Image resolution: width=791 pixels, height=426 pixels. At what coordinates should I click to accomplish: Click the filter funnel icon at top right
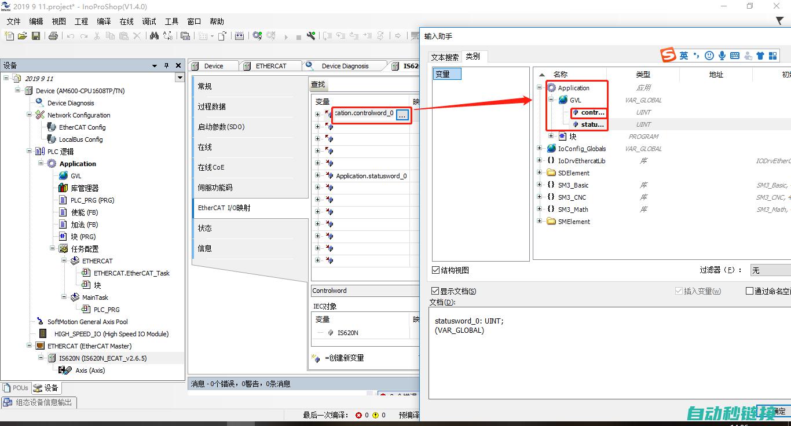click(780, 21)
